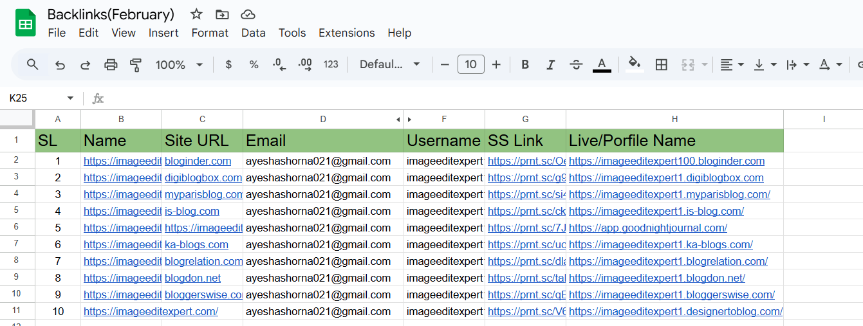Open the Fill color picker
This screenshot has width=863, height=326.
pyautogui.click(x=635, y=64)
